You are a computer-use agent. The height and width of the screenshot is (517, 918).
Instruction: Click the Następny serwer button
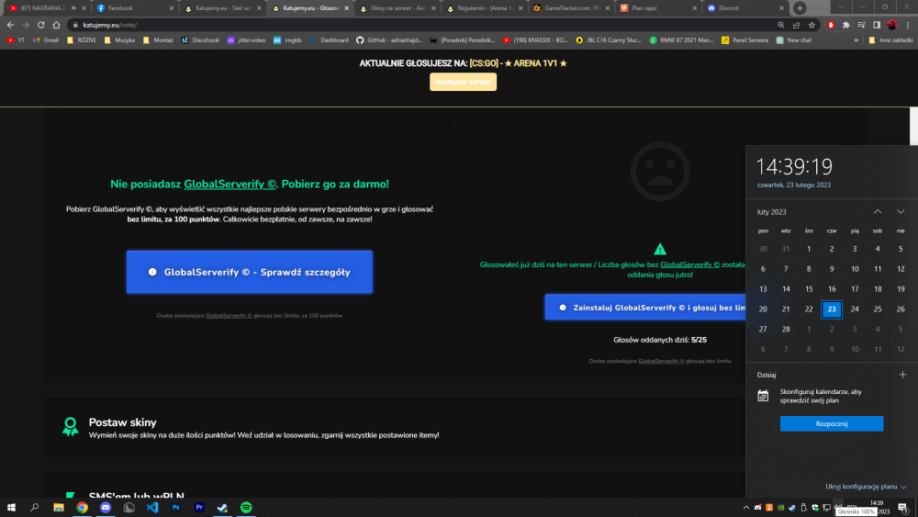463,82
